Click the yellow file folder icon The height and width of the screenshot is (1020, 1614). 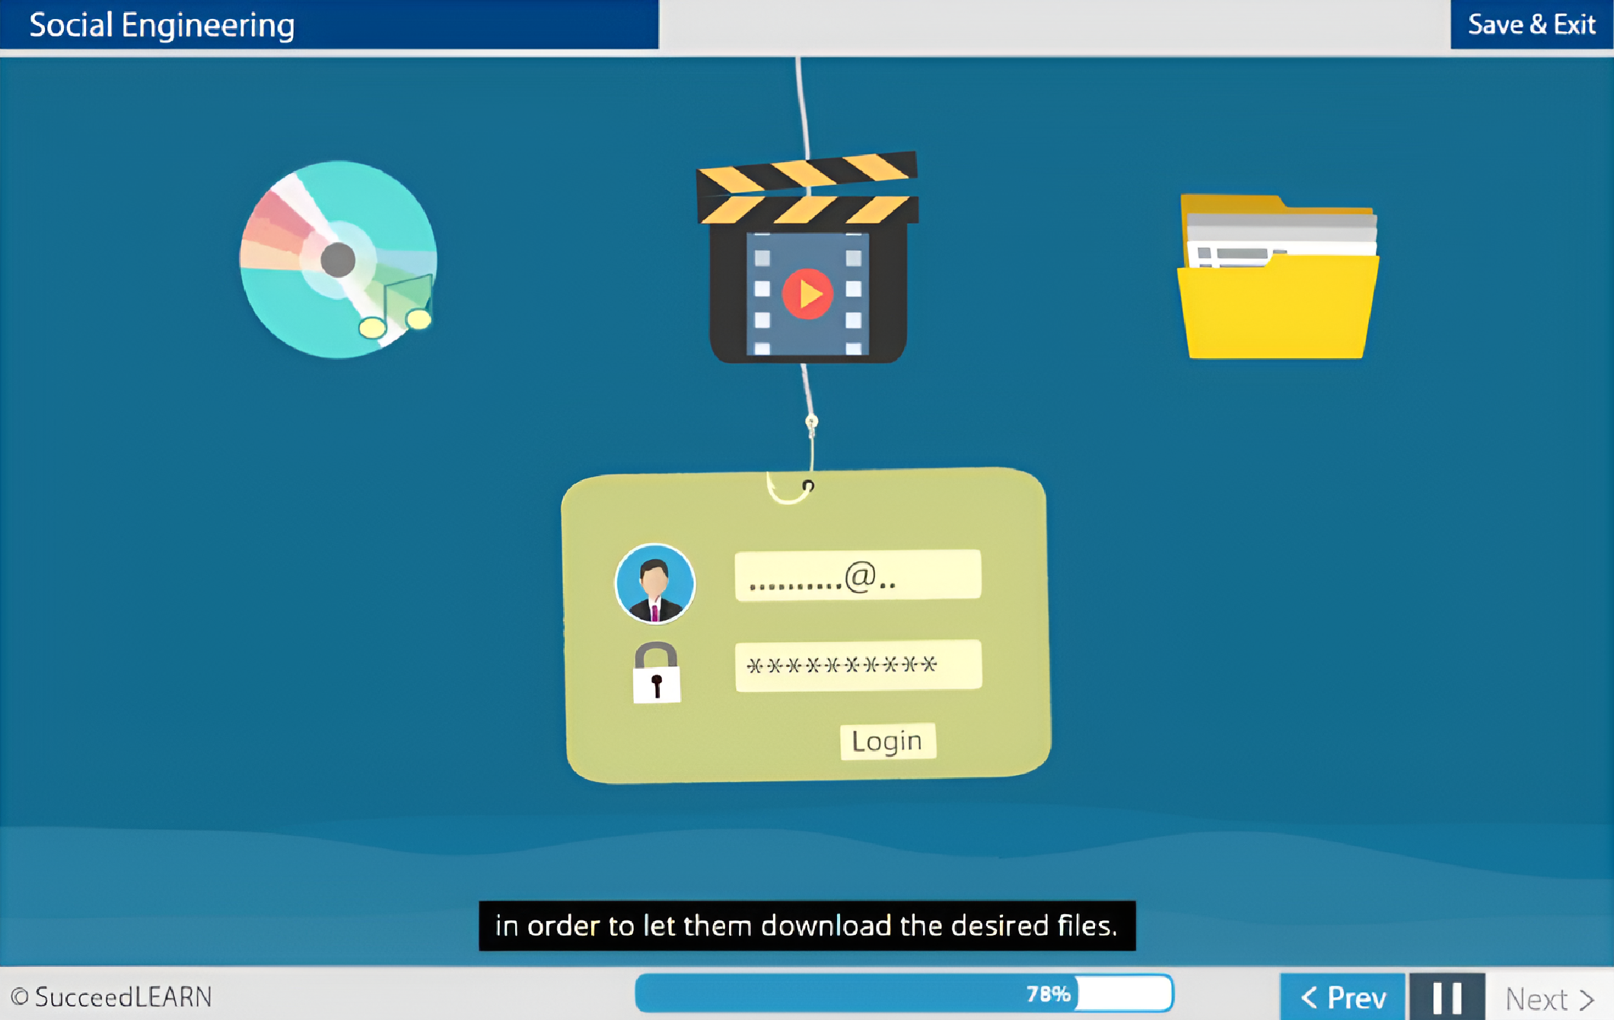[x=1278, y=278]
